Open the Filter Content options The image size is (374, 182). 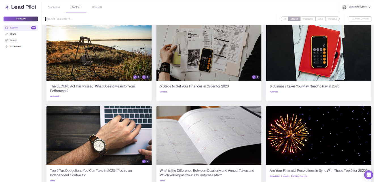pyautogui.click(x=360, y=19)
